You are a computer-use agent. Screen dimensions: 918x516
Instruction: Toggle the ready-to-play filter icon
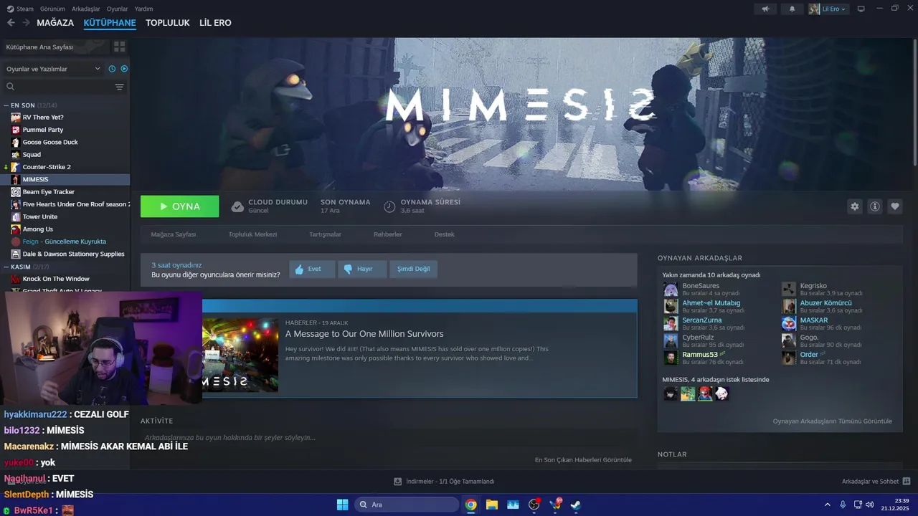124,69
